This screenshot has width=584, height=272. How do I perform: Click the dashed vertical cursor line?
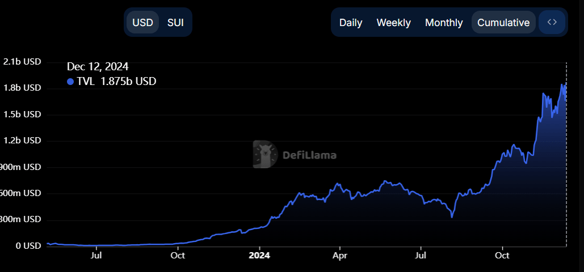[566, 170]
